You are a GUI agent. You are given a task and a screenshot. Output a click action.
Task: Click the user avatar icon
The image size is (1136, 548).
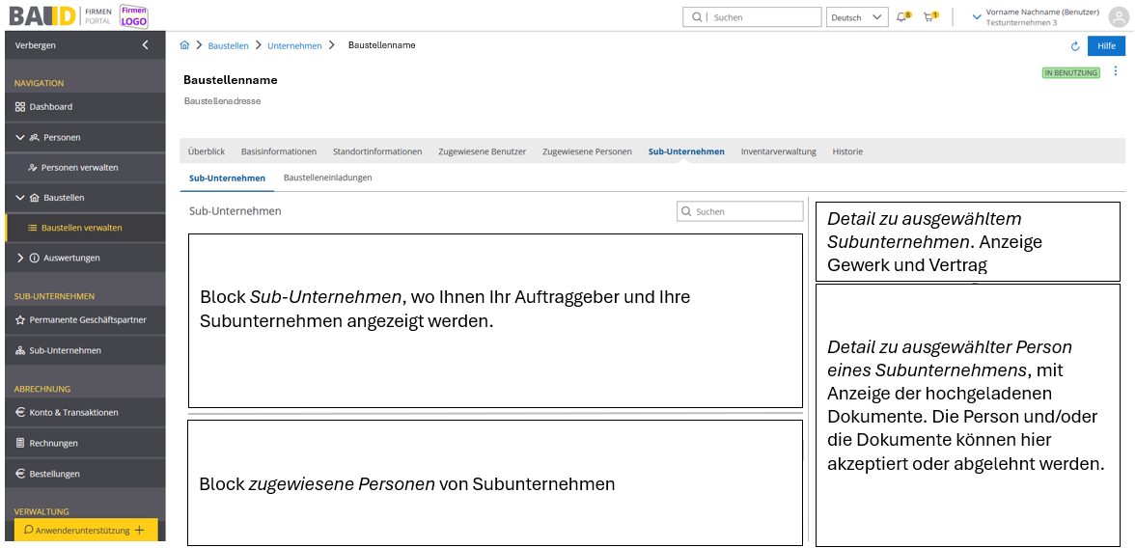(1118, 17)
